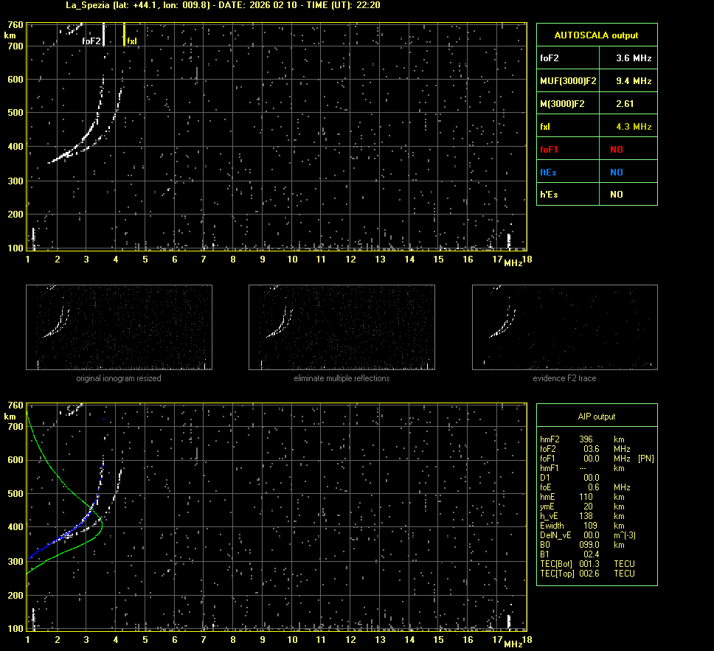
Task: Open the evidence F2 trace thumbnail
Action: click(564, 327)
